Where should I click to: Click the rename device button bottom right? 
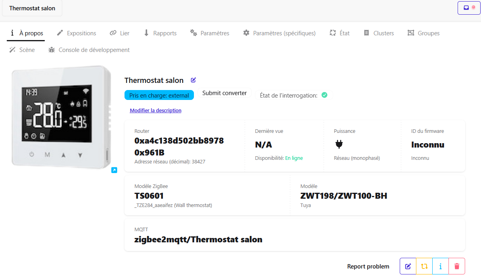coord(408,267)
